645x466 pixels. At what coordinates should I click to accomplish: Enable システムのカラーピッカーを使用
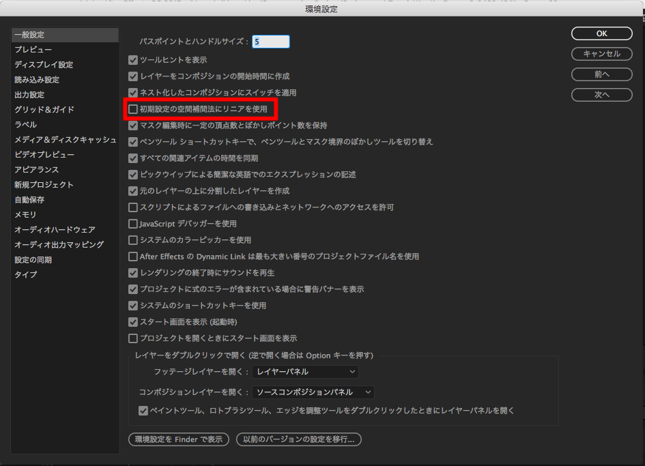133,240
